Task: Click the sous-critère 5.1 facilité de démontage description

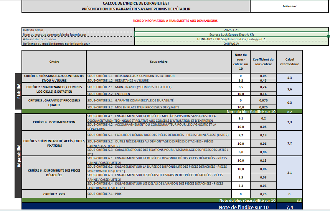Action: [x=159, y=135]
